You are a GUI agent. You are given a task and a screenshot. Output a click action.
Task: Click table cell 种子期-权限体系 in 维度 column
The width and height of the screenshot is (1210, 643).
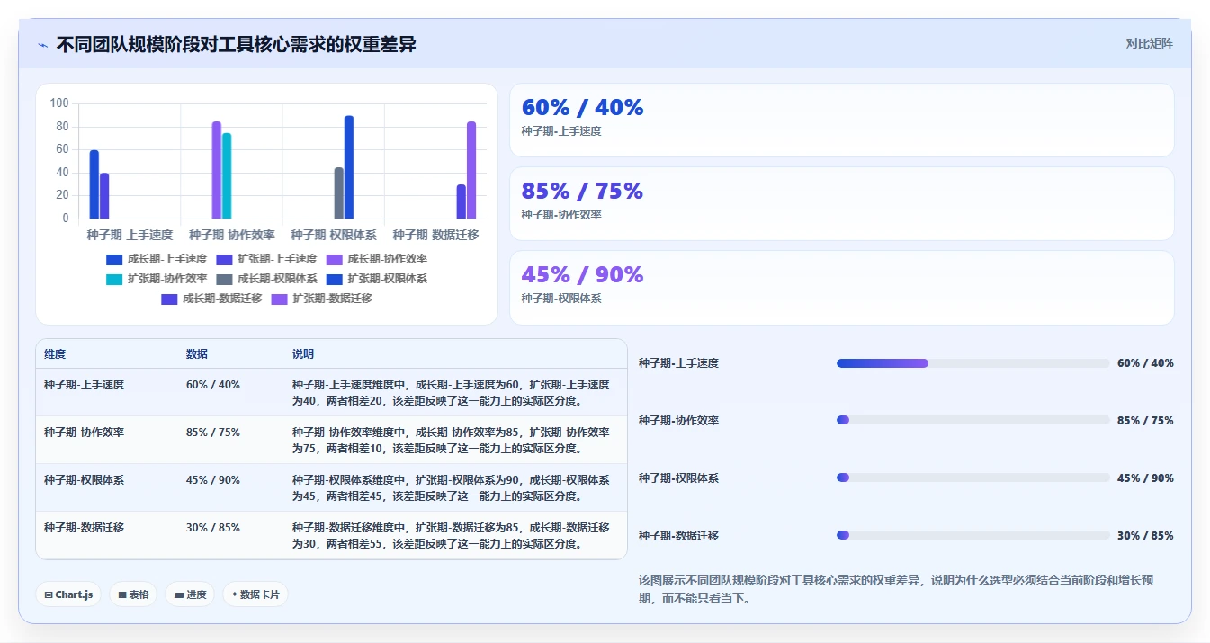(x=84, y=480)
